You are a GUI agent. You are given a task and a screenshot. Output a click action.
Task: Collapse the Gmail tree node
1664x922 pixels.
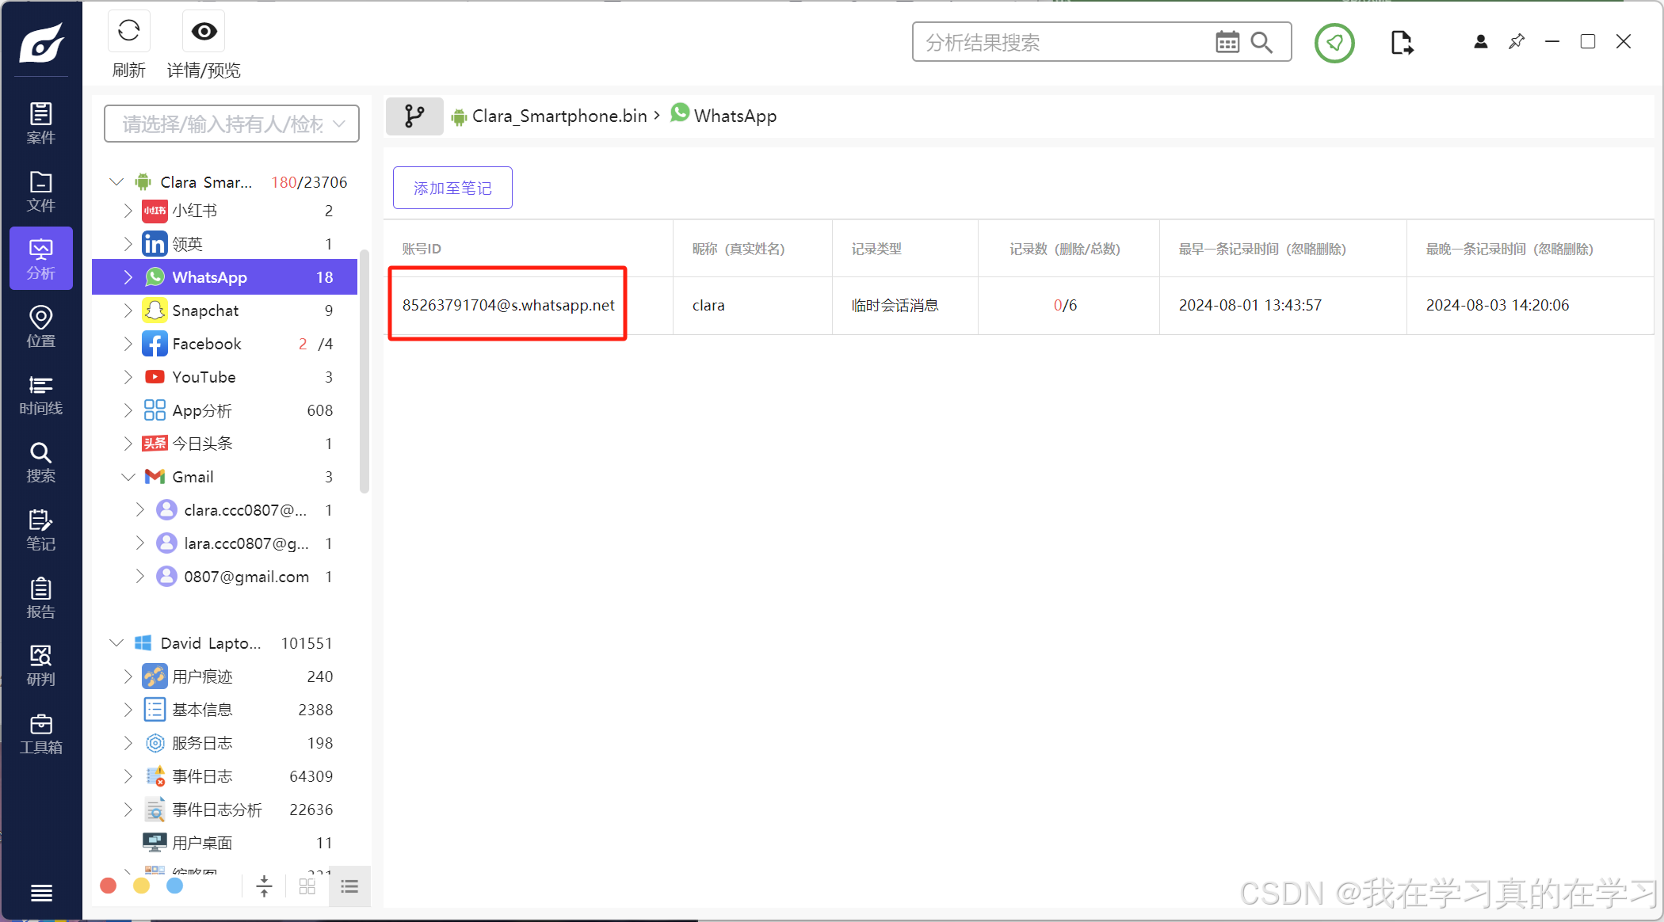pyautogui.click(x=128, y=477)
